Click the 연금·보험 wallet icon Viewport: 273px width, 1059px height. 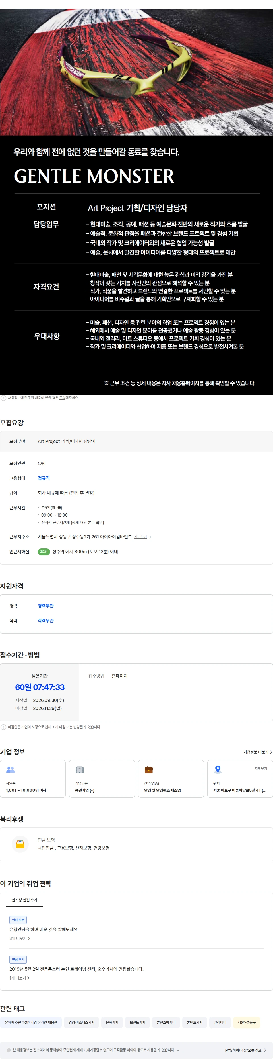[x=20, y=844]
